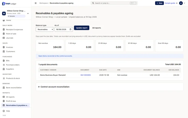Navigate to Bank reconciliation
Viewport: 188px width, 118px height.
coord(14,88)
